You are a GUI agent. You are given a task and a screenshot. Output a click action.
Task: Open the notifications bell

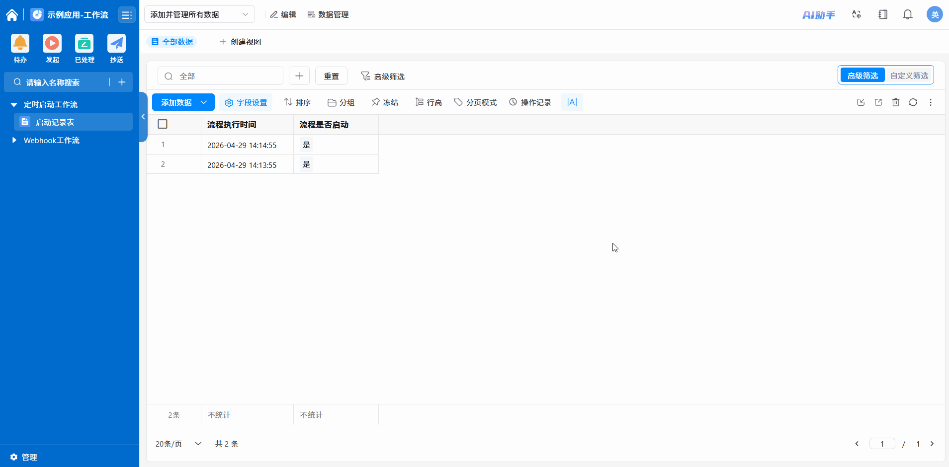pos(908,14)
